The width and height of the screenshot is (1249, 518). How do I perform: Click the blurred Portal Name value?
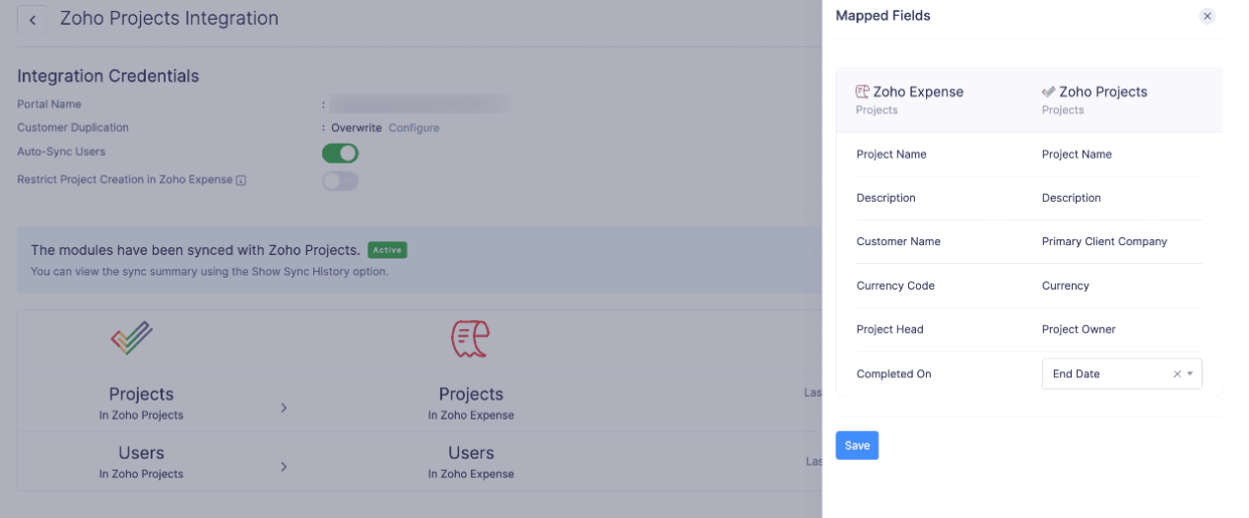420,103
